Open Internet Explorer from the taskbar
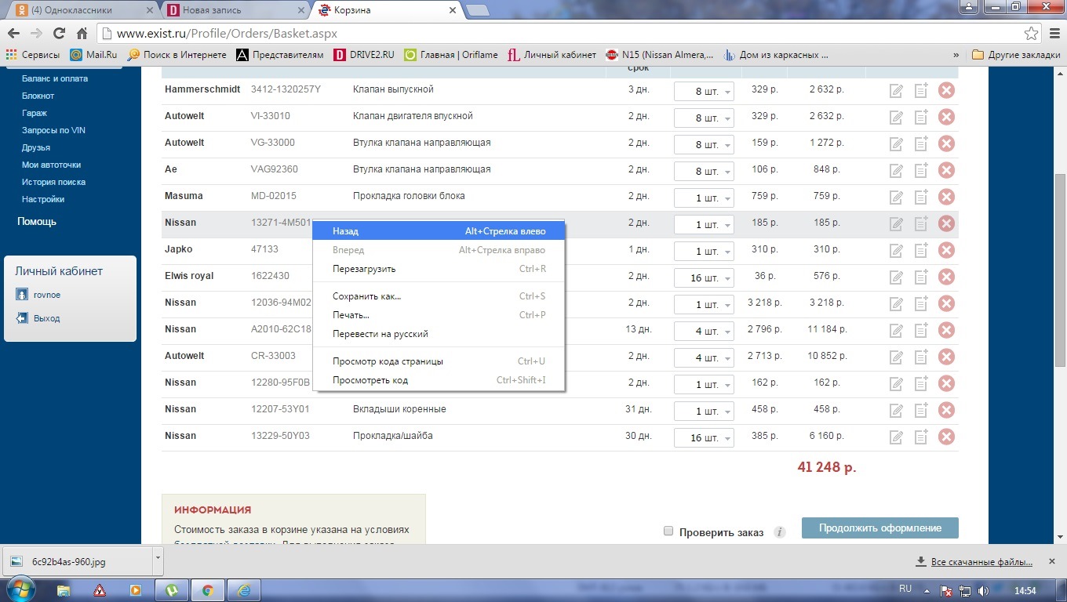This screenshot has height=602, width=1067. click(x=244, y=590)
